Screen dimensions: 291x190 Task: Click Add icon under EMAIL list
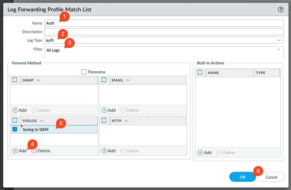click(x=104, y=110)
